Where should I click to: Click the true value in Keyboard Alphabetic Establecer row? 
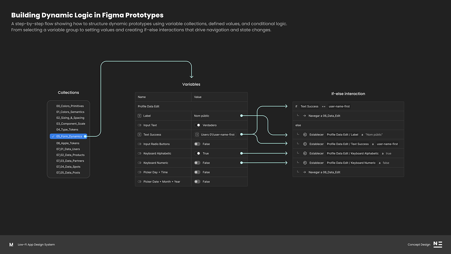click(388, 154)
